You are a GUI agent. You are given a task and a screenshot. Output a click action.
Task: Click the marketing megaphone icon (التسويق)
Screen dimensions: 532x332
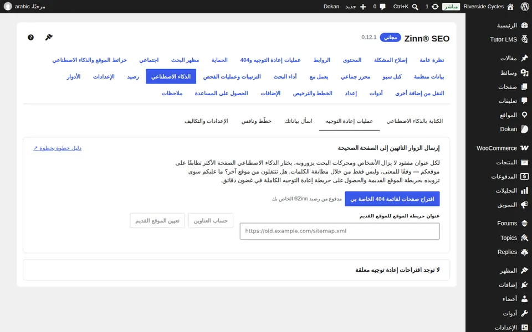[524, 205]
